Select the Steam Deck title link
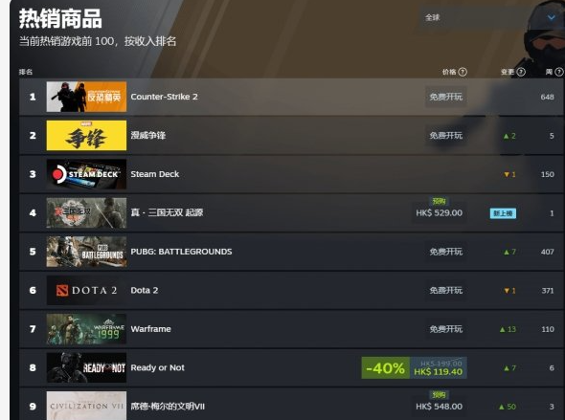The height and width of the screenshot is (420, 565). [154, 174]
